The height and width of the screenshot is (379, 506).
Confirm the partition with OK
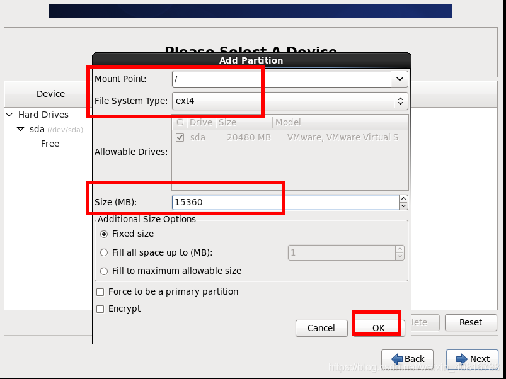coord(379,328)
